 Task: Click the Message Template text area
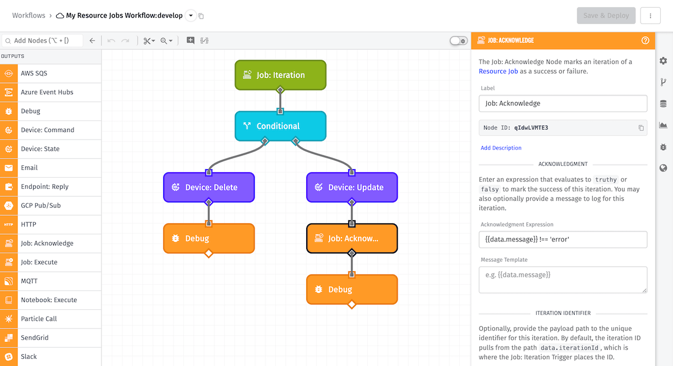[x=563, y=280]
